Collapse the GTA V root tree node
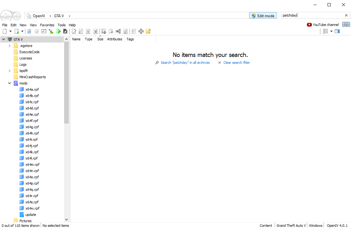The width and height of the screenshot is (351, 229). pyautogui.click(x=3, y=39)
